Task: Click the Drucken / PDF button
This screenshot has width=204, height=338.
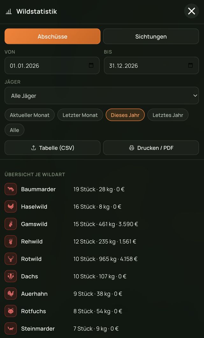Action: click(x=151, y=148)
